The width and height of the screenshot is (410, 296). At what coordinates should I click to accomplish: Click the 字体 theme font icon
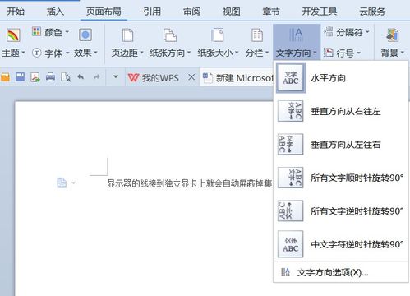click(37, 53)
